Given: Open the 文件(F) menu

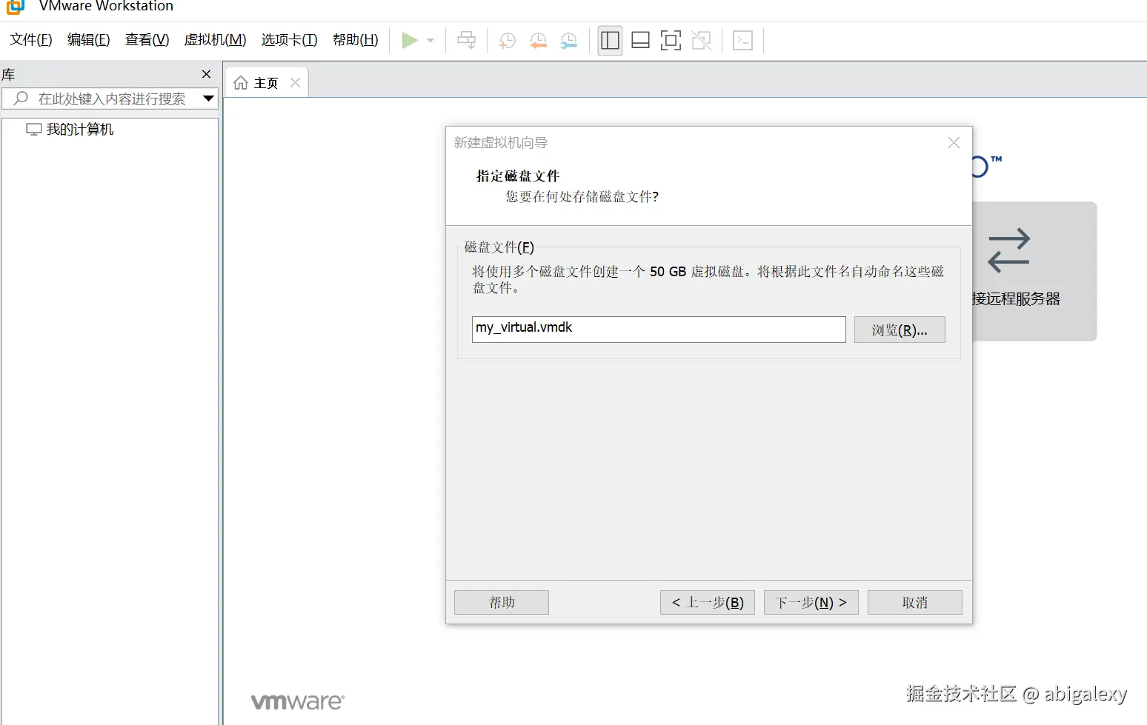Looking at the screenshot, I should (x=30, y=39).
